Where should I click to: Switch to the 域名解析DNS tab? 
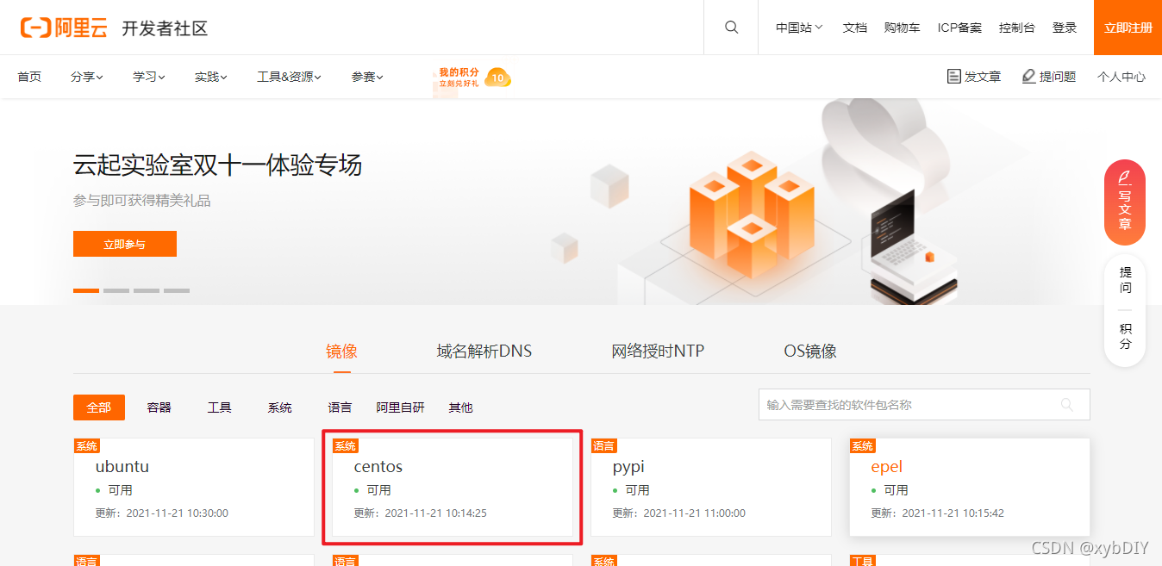pos(484,351)
